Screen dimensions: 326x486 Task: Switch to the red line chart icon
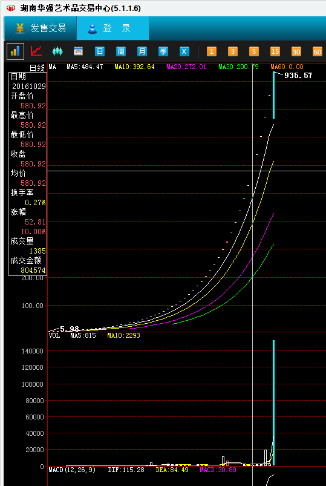(x=36, y=51)
